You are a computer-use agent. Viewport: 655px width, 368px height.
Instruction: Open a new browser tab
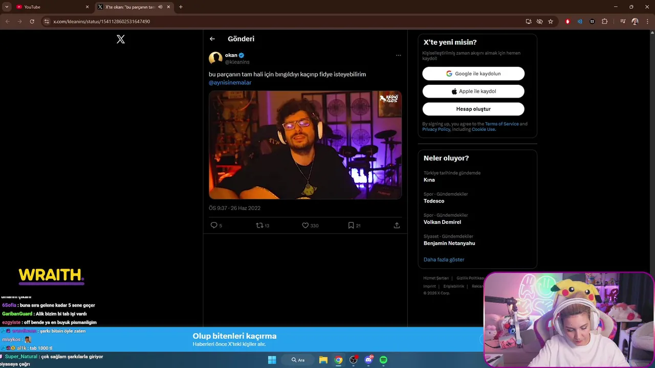click(x=181, y=7)
